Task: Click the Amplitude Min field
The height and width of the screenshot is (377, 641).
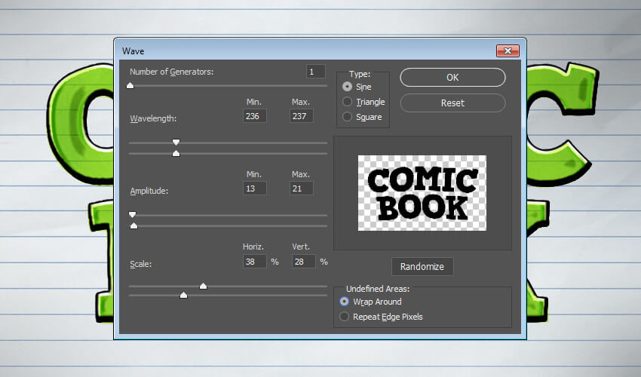Action: pos(255,188)
